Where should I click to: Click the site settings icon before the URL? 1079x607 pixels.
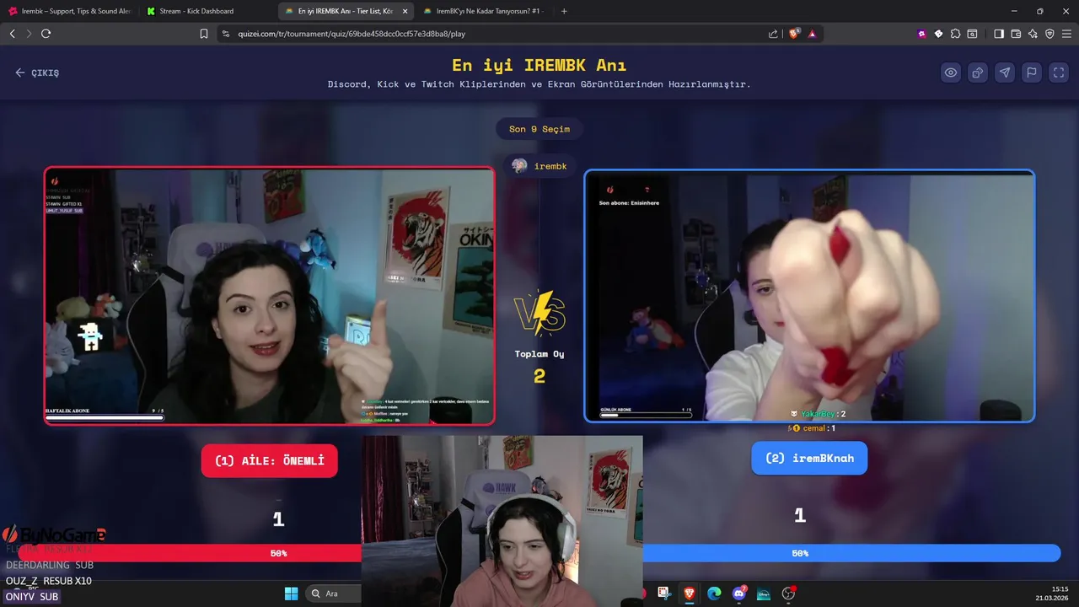(x=225, y=34)
